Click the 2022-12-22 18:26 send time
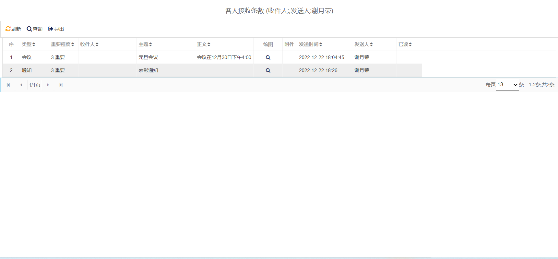This screenshot has width=558, height=259. coord(318,70)
